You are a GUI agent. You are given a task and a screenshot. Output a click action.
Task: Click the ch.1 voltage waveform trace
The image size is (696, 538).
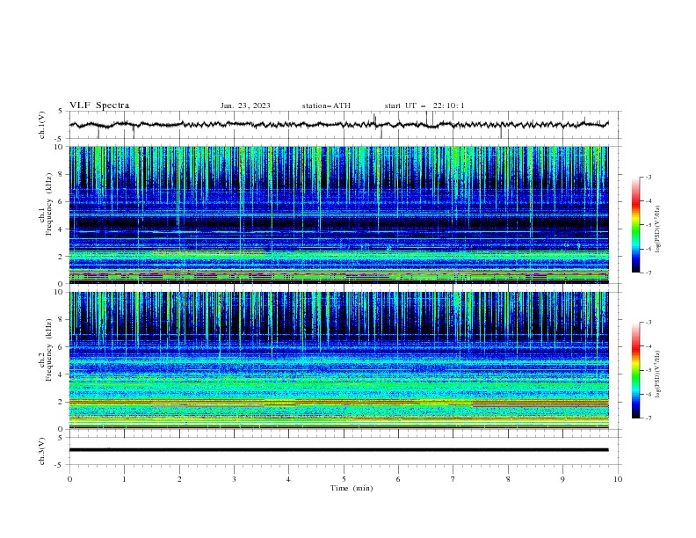point(339,124)
